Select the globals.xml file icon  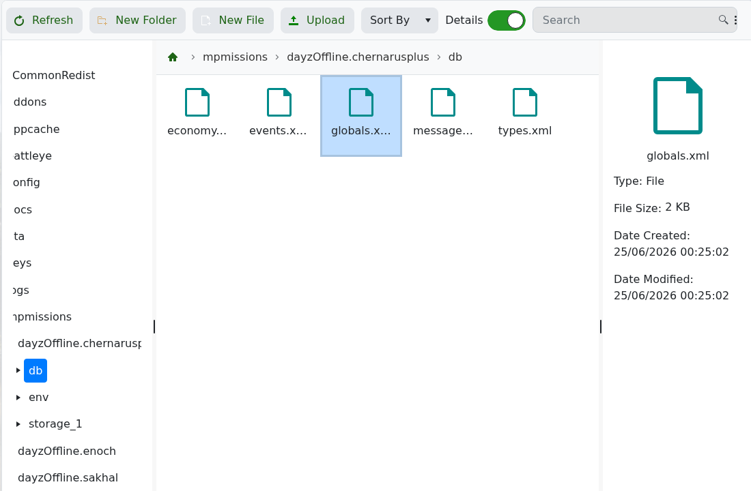point(361,102)
